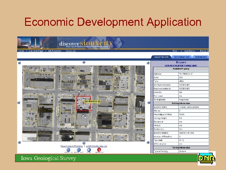
Task: Pan map west with left arrow
Action: (x=19, y=103)
